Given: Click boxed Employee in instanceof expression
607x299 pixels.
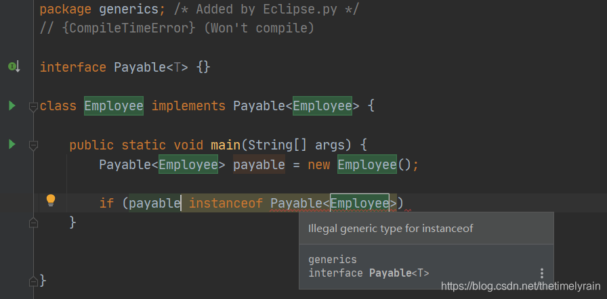Looking at the screenshot, I should pos(360,203).
